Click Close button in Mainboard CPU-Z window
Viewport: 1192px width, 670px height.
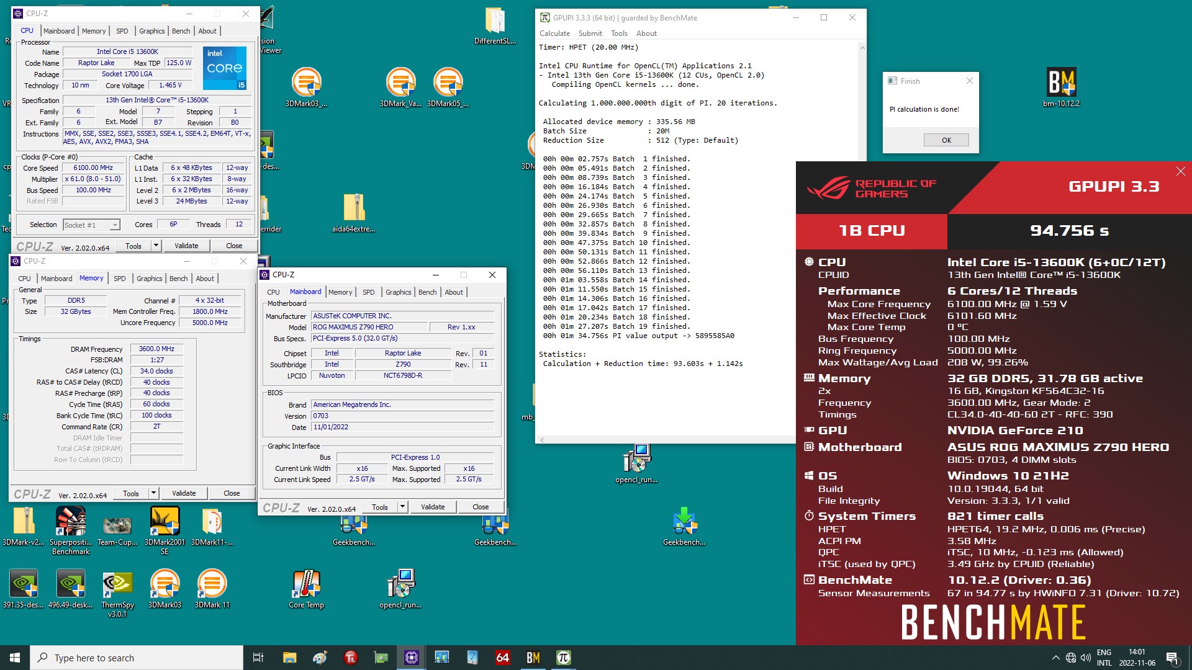[x=481, y=507]
